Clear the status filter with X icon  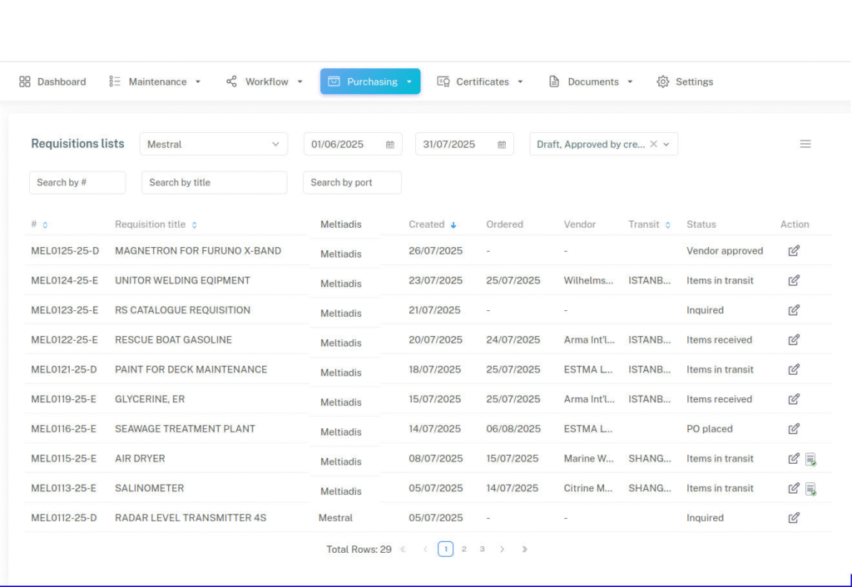[x=653, y=144]
